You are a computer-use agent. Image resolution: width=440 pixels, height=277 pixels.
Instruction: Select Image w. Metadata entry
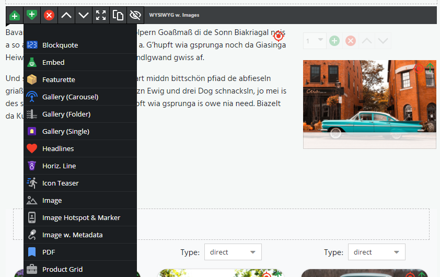tap(80, 235)
